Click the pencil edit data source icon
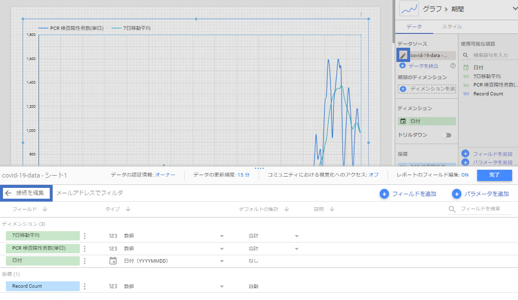This screenshot has height=300, width=518. pos(403,55)
